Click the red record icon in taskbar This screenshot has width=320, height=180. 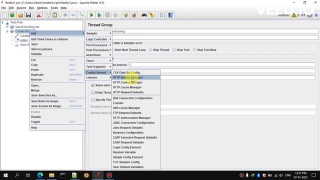tap(109, 175)
